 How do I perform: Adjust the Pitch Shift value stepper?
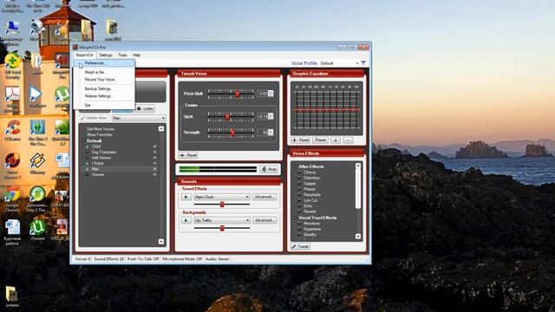(x=271, y=94)
